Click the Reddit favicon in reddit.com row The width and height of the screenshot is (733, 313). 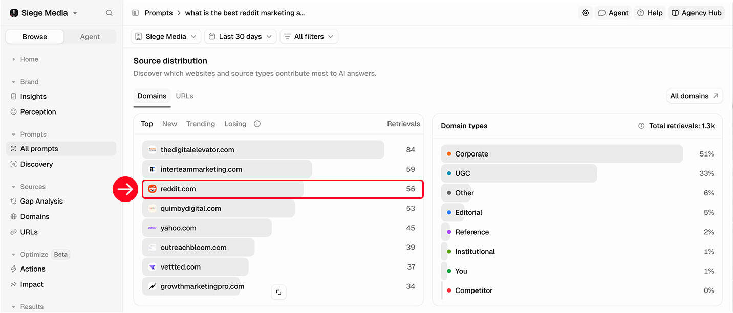[x=152, y=189]
